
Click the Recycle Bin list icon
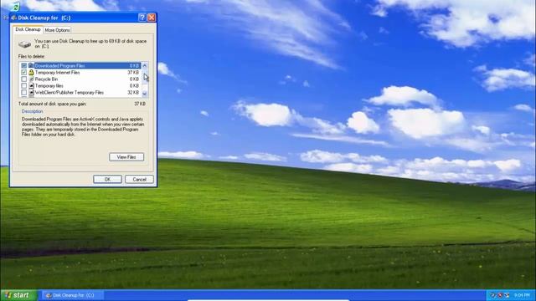(31, 79)
